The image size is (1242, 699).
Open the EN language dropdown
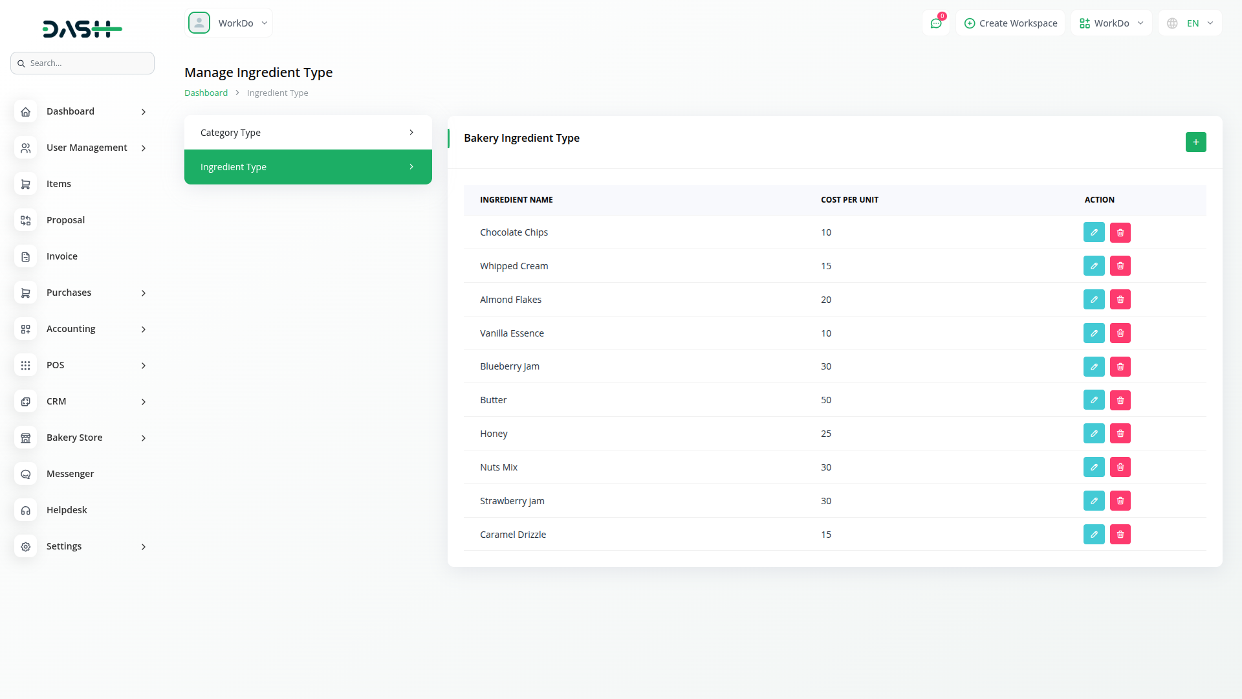(x=1190, y=23)
